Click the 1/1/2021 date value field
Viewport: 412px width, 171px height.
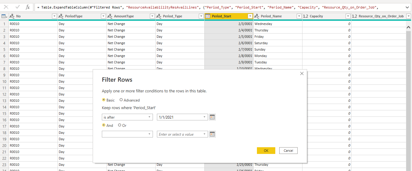tap(182, 117)
